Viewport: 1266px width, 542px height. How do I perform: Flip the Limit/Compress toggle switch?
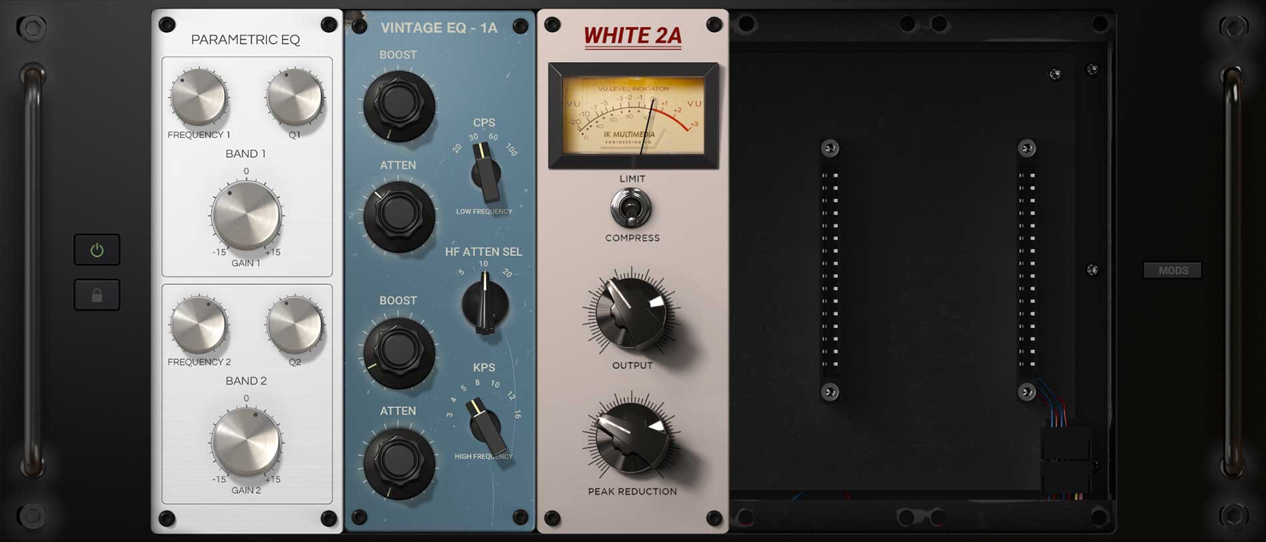pos(630,208)
